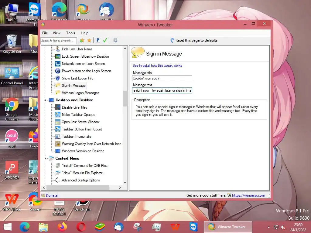Open the File menu
Image resolution: width=311 pixels, height=233 pixels.
pos(45,33)
